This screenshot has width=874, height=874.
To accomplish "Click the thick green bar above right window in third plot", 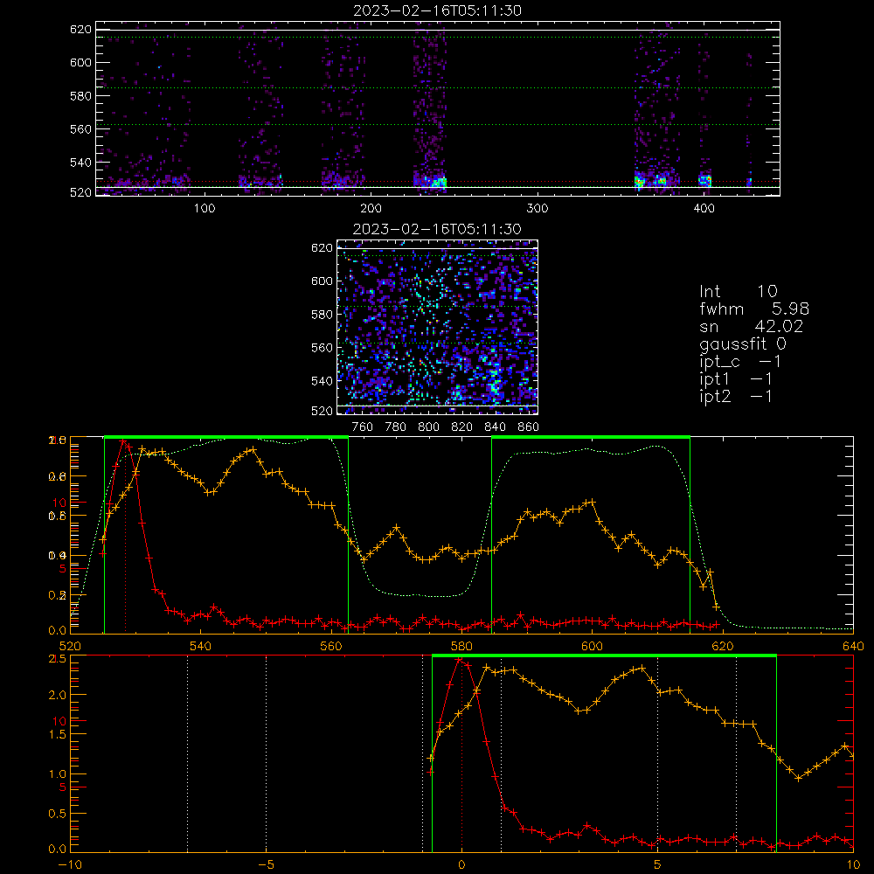I will click(x=591, y=438).
